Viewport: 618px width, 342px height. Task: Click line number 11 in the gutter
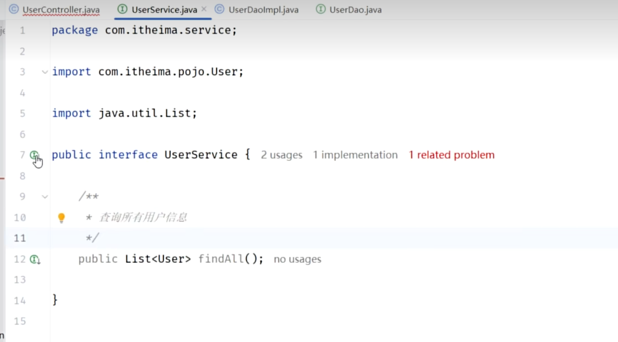pos(20,238)
